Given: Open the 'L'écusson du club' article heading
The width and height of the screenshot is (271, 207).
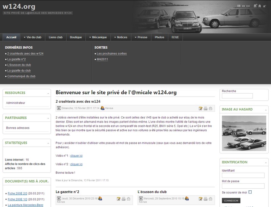Looking at the screenshot, I should tap(152, 192).
